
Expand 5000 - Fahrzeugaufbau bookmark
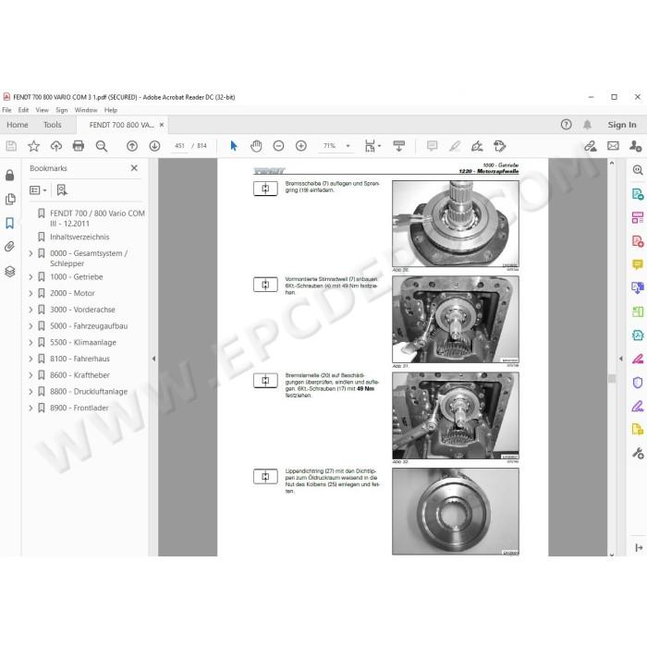click(x=31, y=326)
